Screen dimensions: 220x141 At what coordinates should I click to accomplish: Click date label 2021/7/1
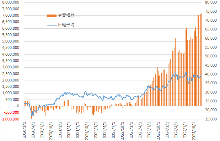tap(78, 130)
